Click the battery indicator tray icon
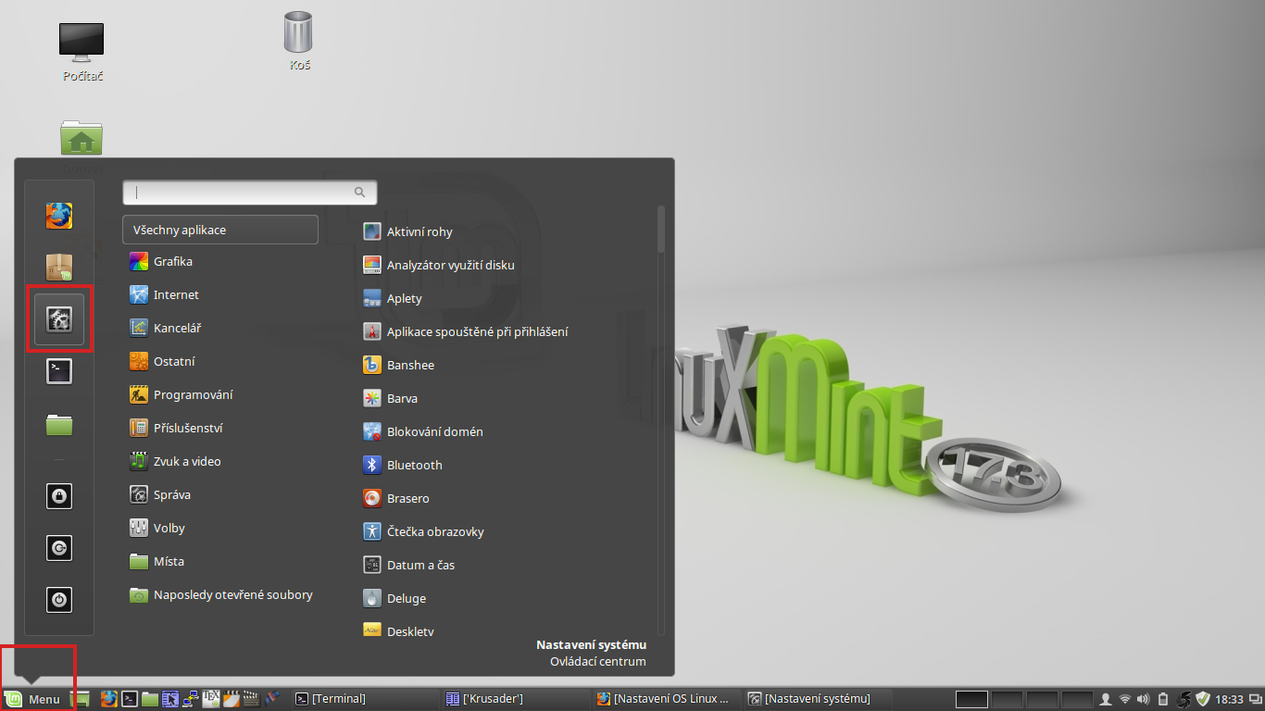The height and width of the screenshot is (711, 1265). pyautogui.click(x=1163, y=699)
